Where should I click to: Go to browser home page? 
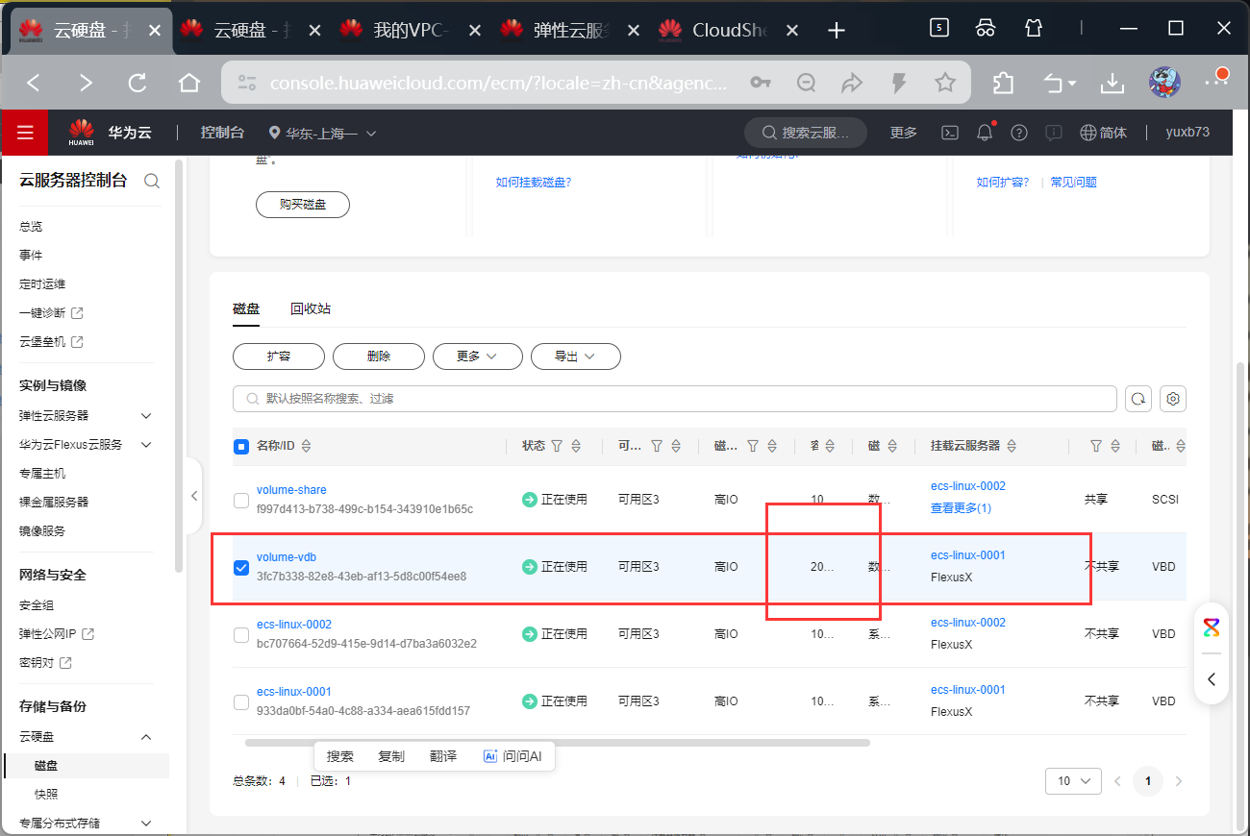tap(189, 84)
